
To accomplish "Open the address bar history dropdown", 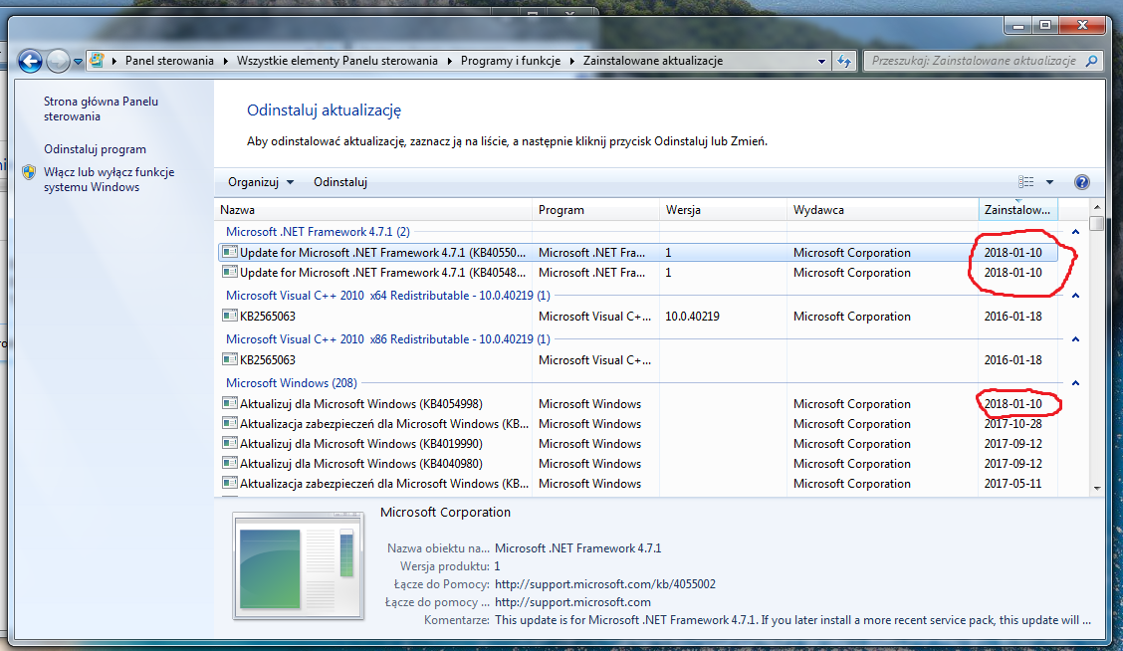I will (821, 61).
